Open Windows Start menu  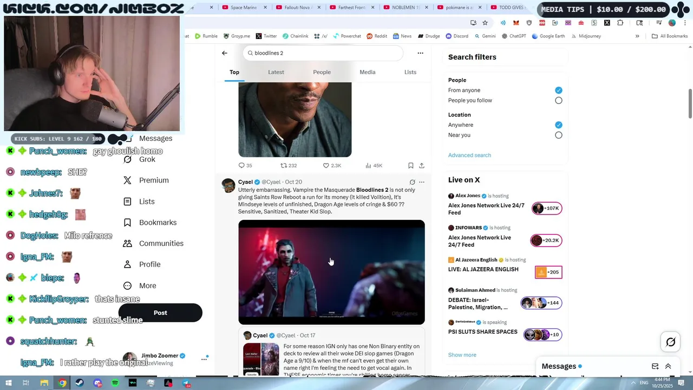click(x=9, y=383)
